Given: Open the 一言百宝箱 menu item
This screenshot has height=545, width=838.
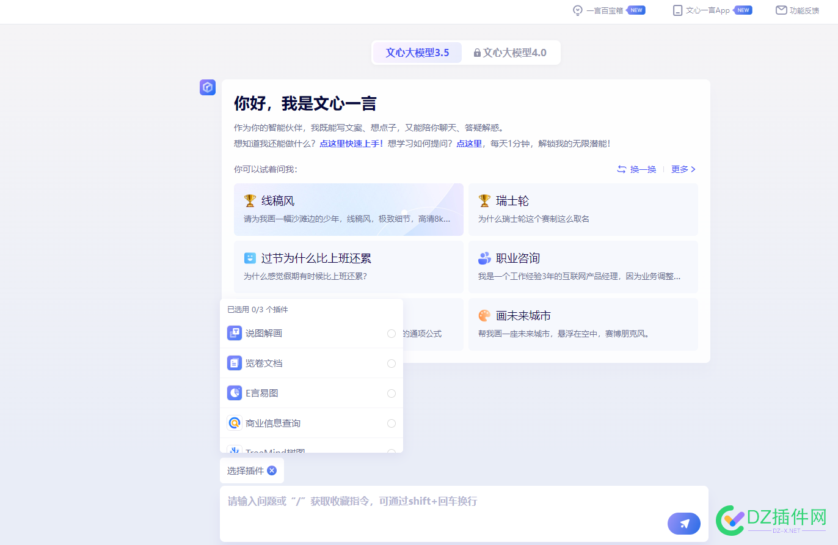Looking at the screenshot, I should (x=609, y=10).
